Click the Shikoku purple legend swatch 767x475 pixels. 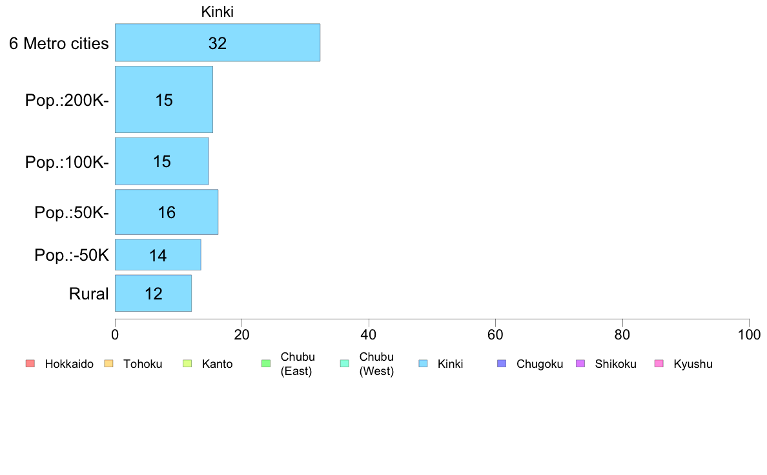pos(580,363)
